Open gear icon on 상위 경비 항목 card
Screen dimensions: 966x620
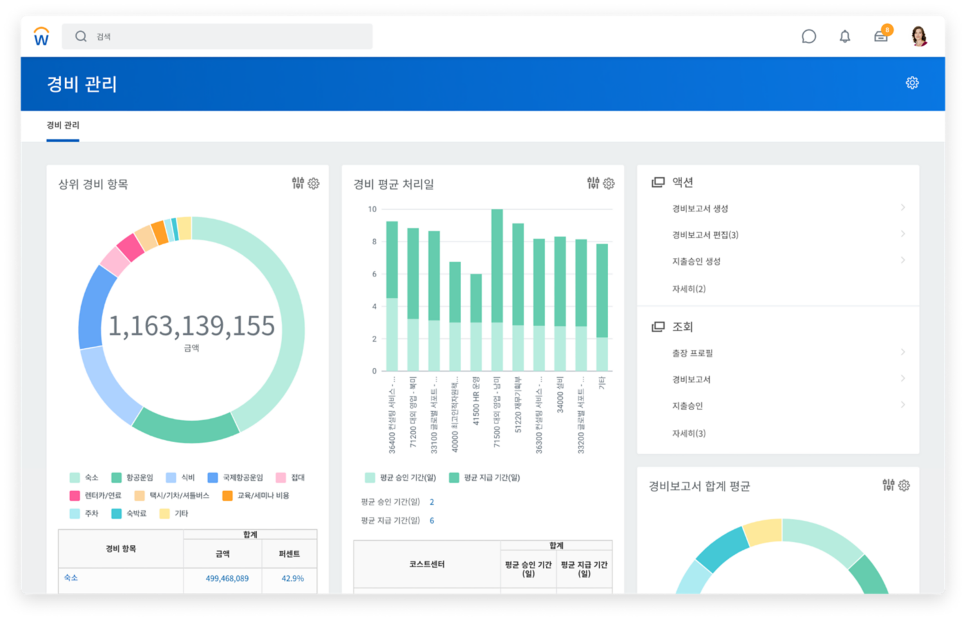[x=314, y=184]
